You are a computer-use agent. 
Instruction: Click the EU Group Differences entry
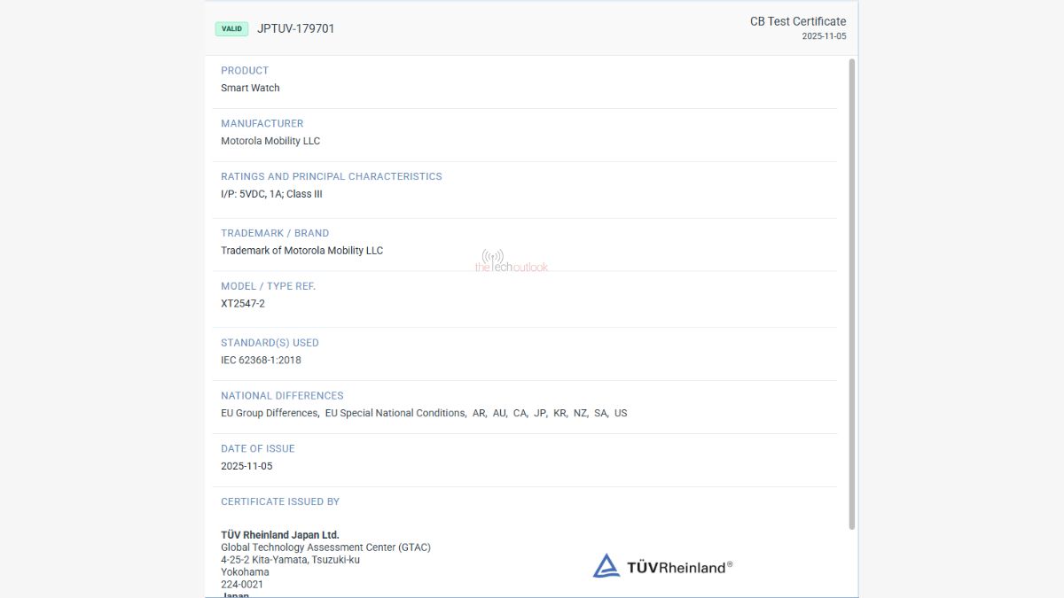point(270,413)
